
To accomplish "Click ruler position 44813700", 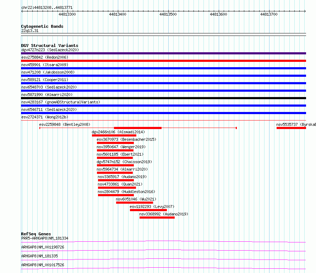I will [269, 14].
